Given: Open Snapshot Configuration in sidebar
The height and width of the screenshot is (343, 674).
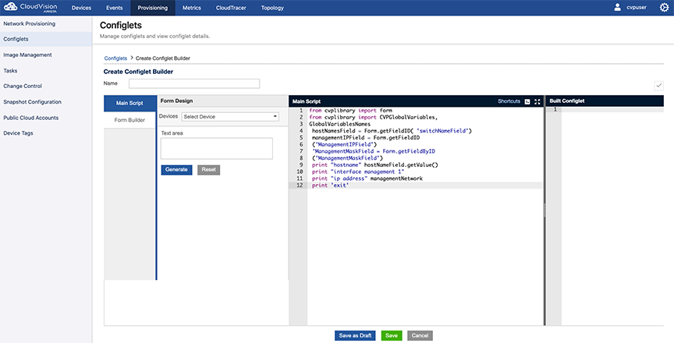Looking at the screenshot, I should pos(32,102).
